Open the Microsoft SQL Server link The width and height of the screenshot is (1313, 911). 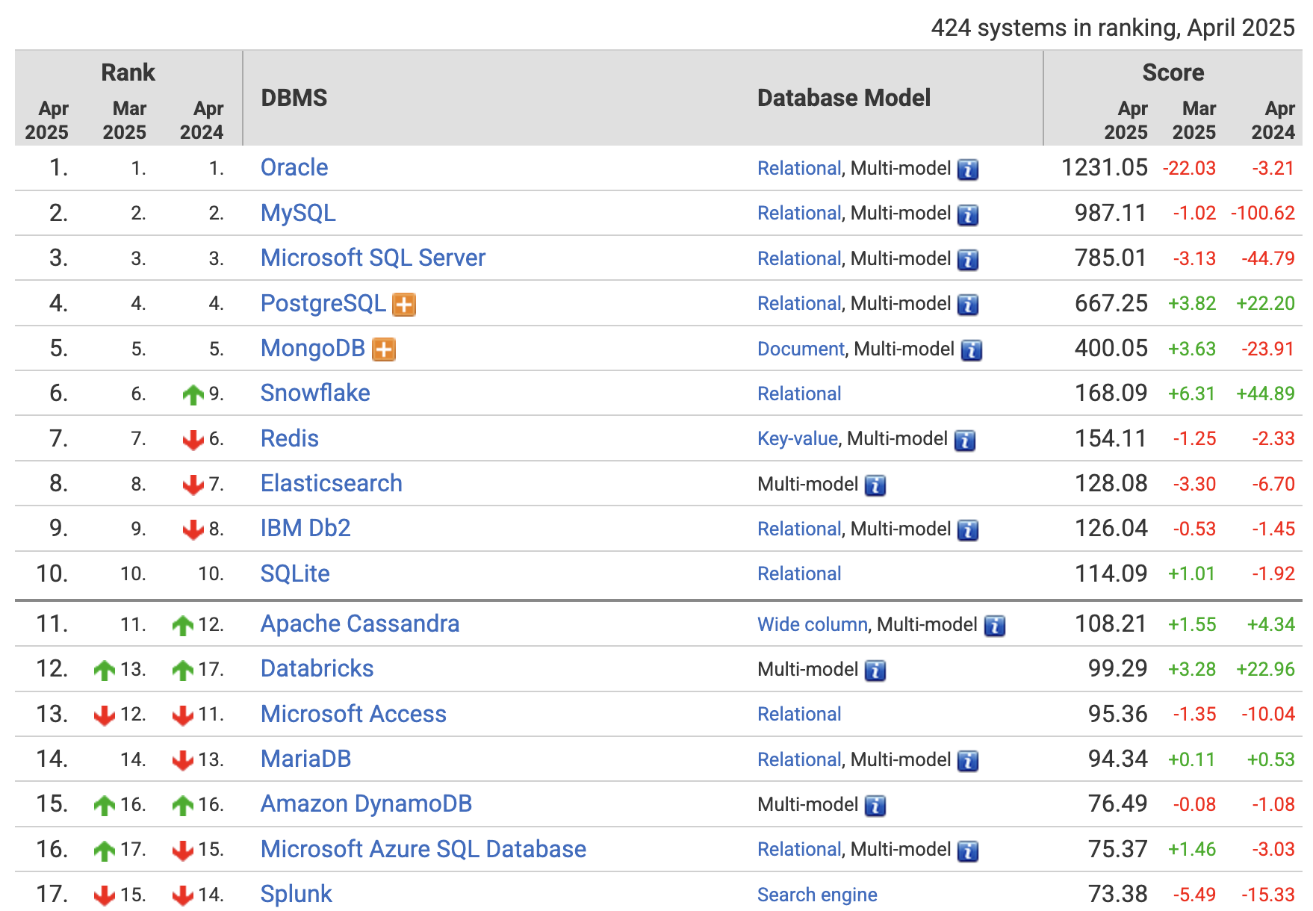click(x=373, y=258)
